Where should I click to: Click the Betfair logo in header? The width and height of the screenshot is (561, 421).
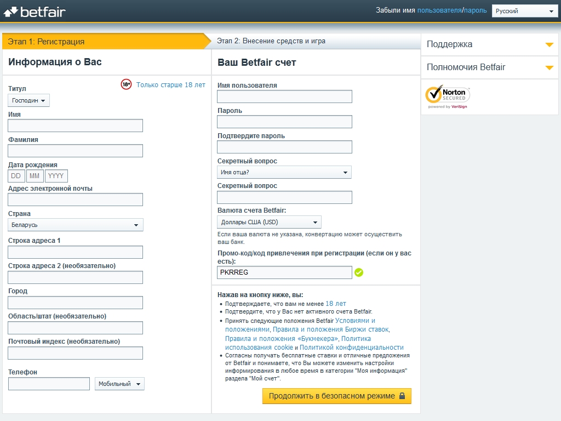tap(35, 11)
